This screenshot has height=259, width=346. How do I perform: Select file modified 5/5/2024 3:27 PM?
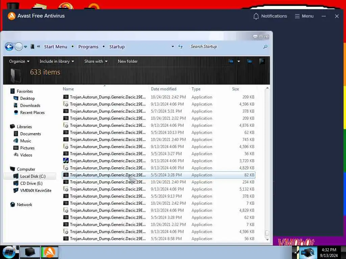[159, 153]
